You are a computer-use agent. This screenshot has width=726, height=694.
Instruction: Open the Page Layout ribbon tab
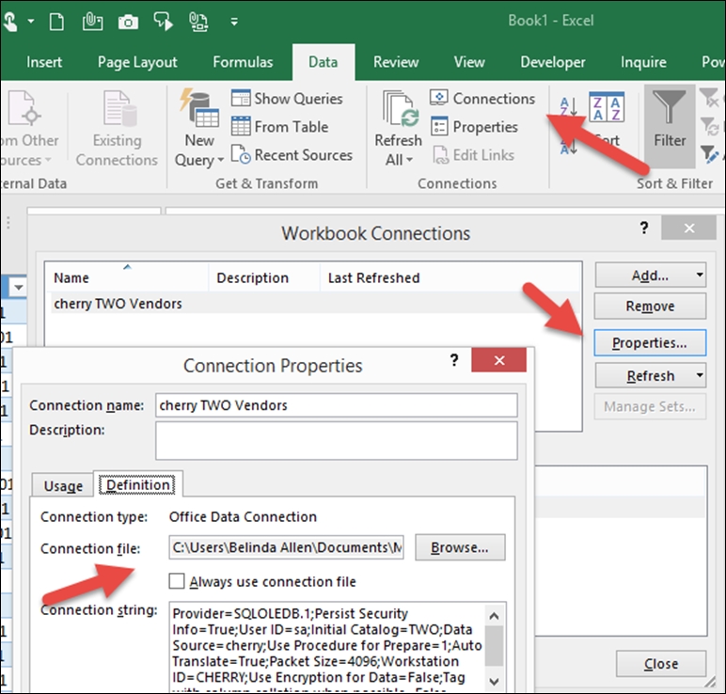point(137,62)
